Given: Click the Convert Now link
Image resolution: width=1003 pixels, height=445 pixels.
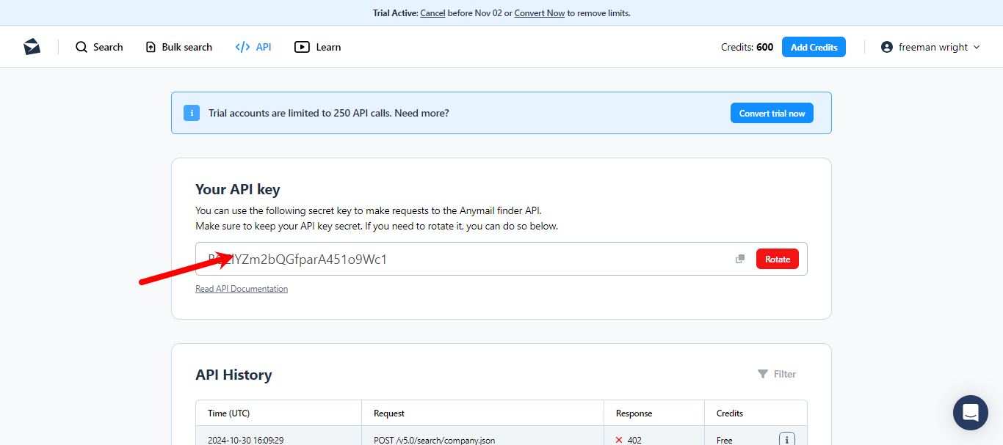Looking at the screenshot, I should (540, 13).
